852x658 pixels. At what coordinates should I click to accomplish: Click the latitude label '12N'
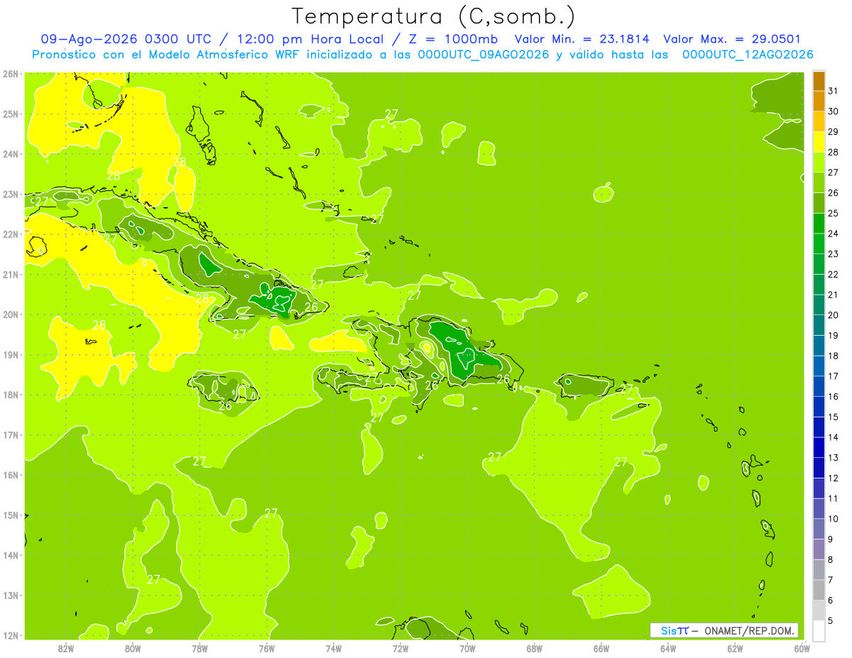click(x=10, y=635)
